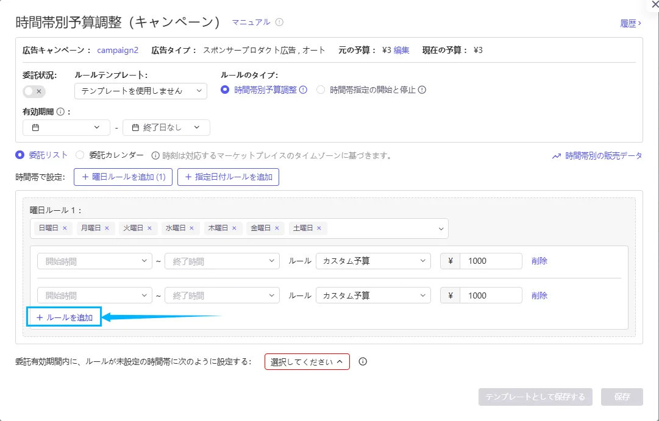
Task: Click the info icon beside 時間帯別予算調整 radio
Action: click(x=303, y=90)
